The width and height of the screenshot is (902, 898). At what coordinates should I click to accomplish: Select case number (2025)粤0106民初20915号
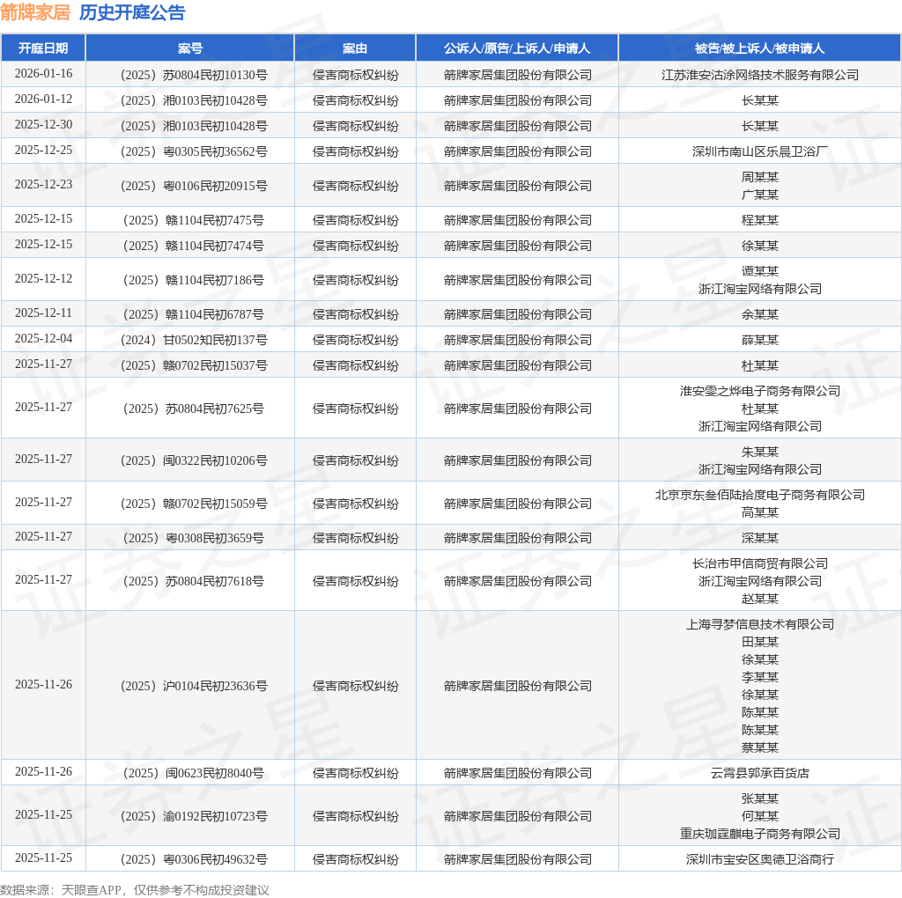tap(193, 186)
